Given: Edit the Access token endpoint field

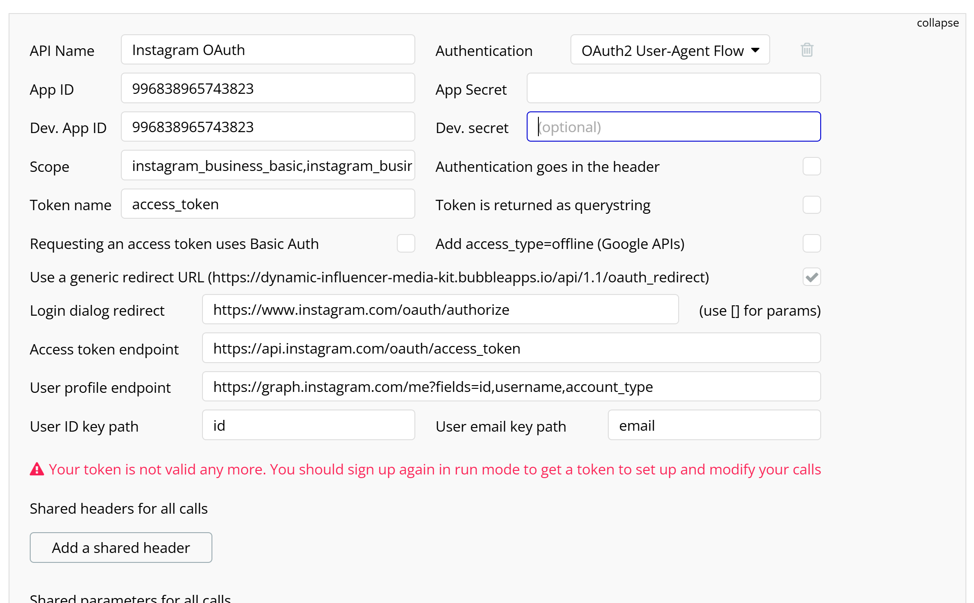Looking at the screenshot, I should point(511,348).
